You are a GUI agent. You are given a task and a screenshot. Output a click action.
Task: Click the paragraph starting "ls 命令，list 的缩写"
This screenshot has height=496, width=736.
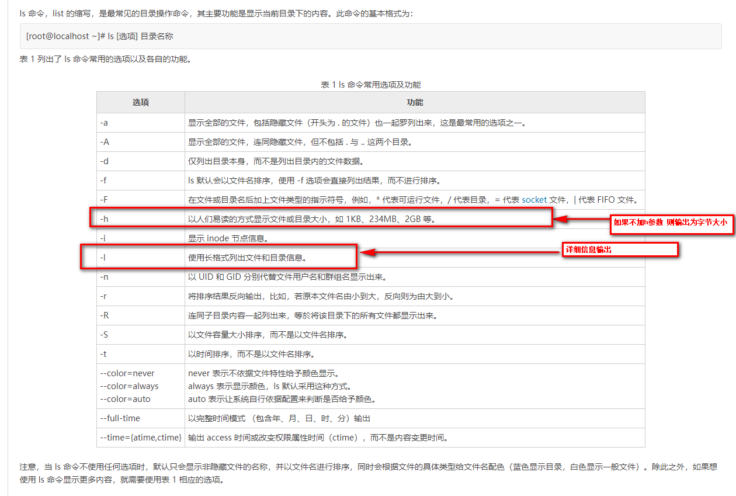(216, 13)
